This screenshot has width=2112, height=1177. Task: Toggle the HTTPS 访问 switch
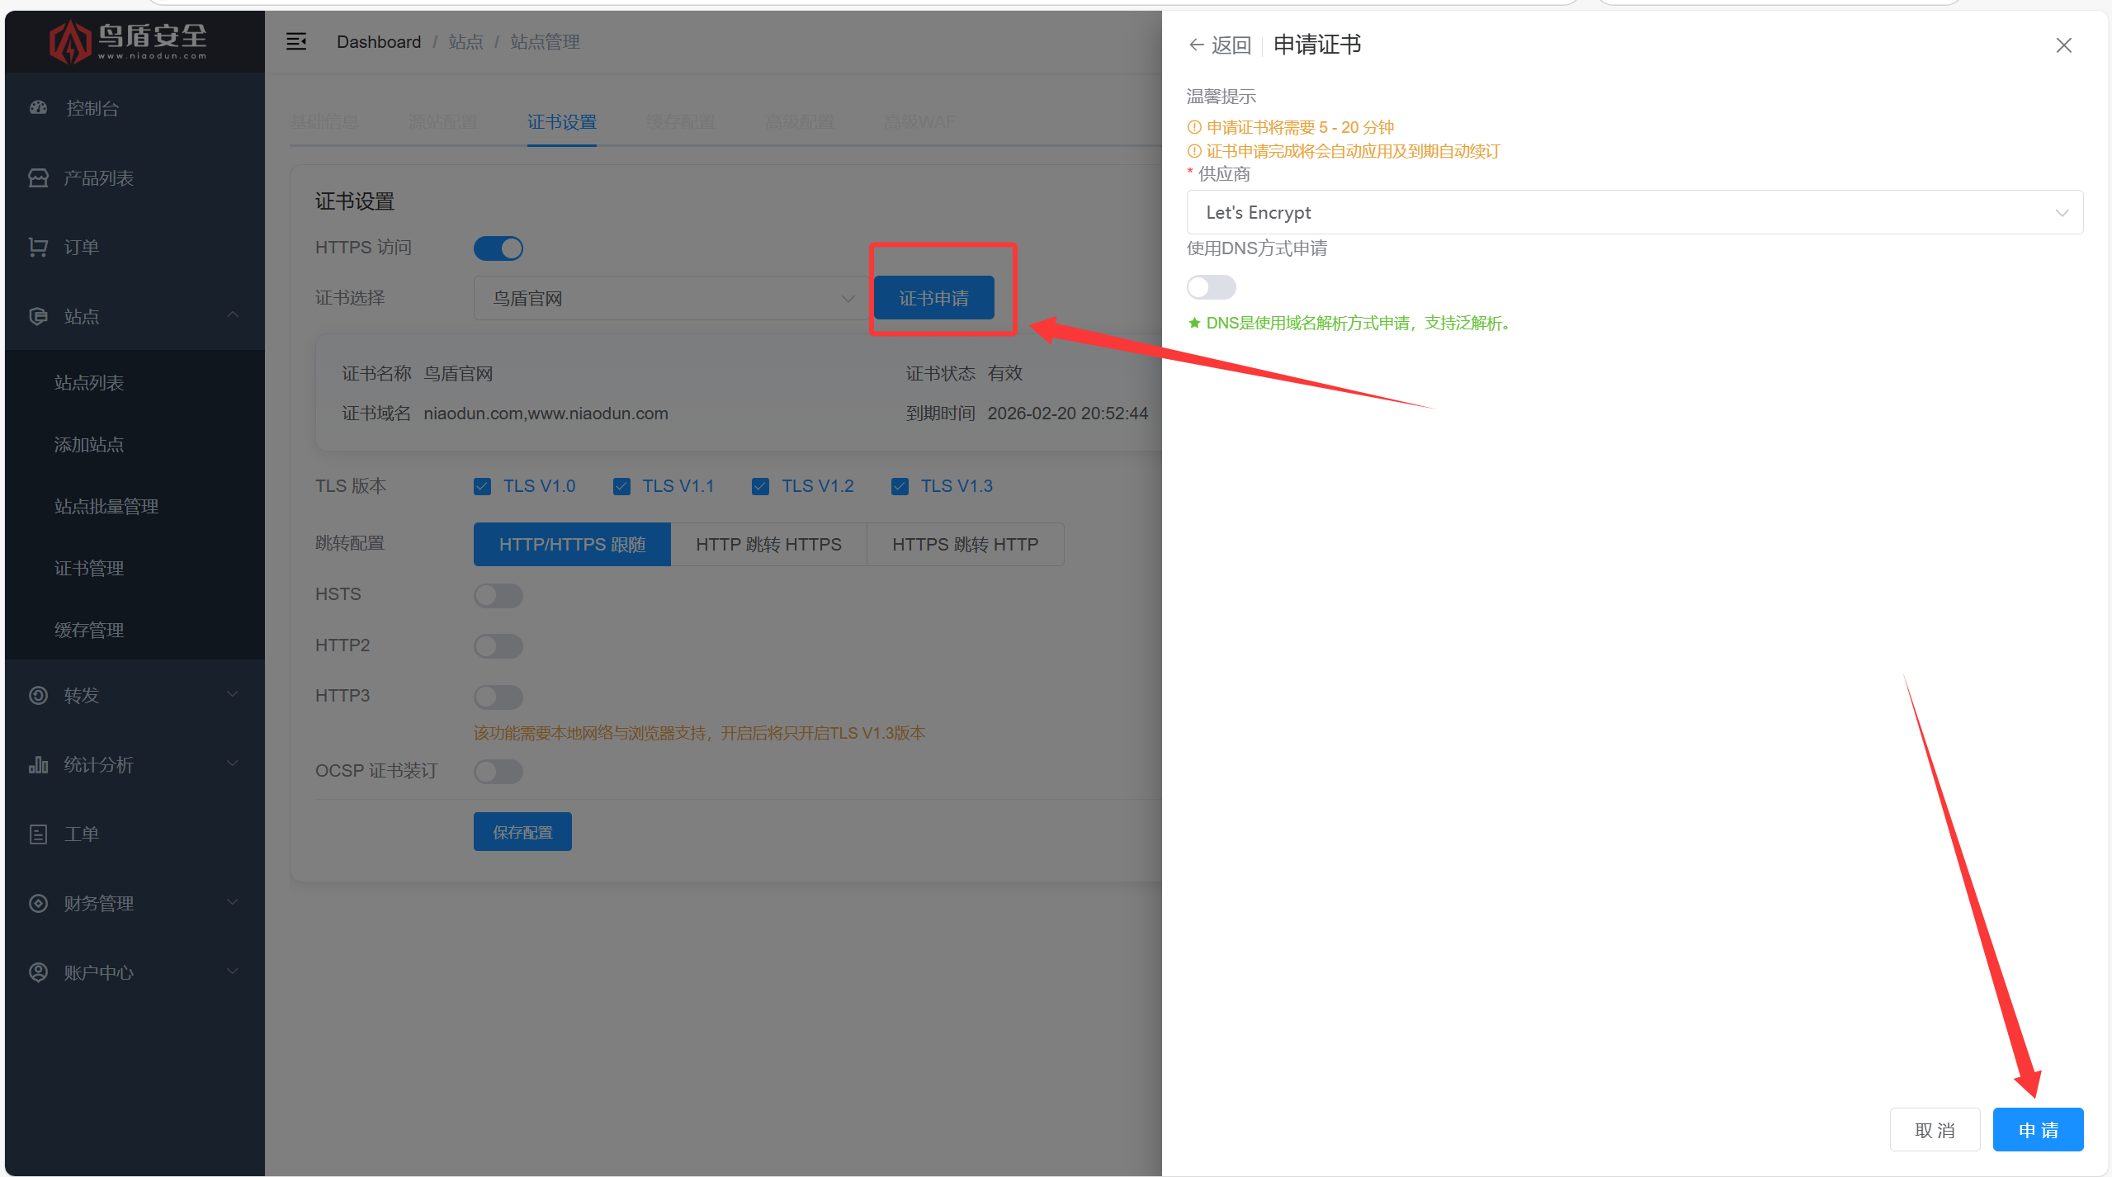(x=498, y=248)
